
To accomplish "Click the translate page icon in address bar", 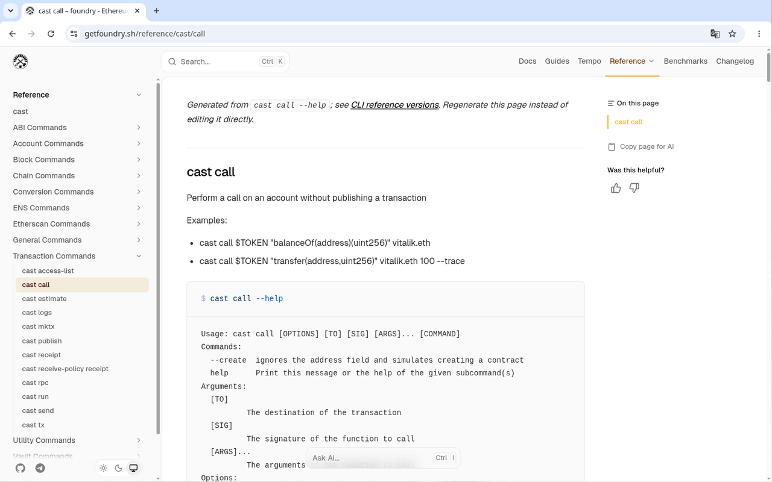I will coord(715,34).
